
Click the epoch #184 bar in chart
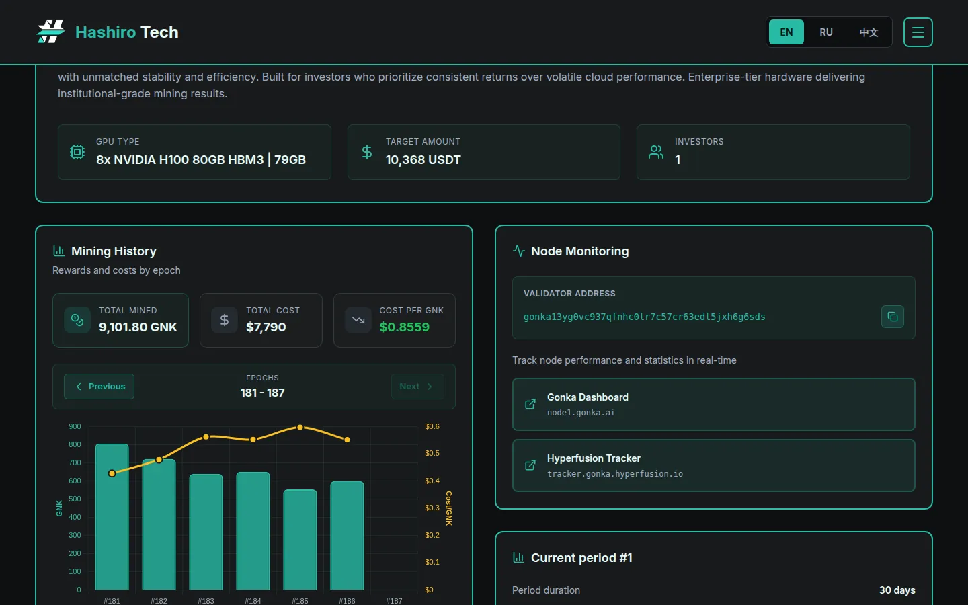tap(253, 530)
